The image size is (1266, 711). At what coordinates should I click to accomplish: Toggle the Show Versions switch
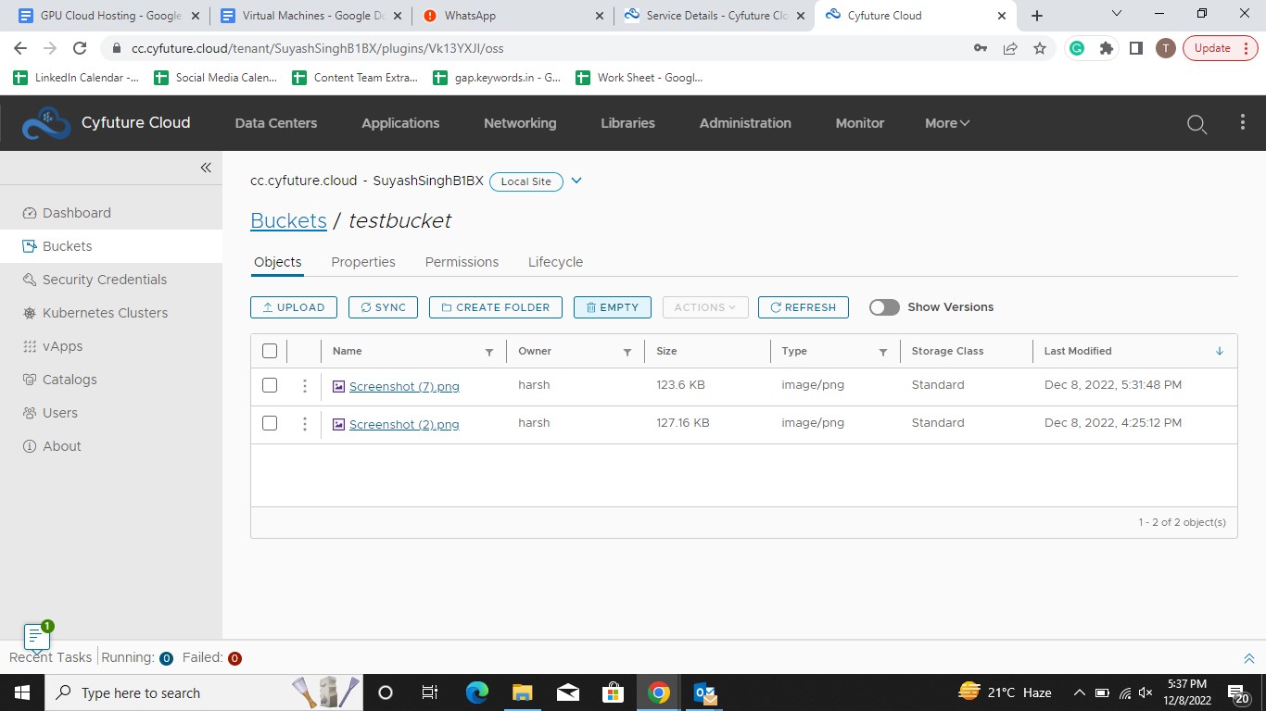click(884, 307)
